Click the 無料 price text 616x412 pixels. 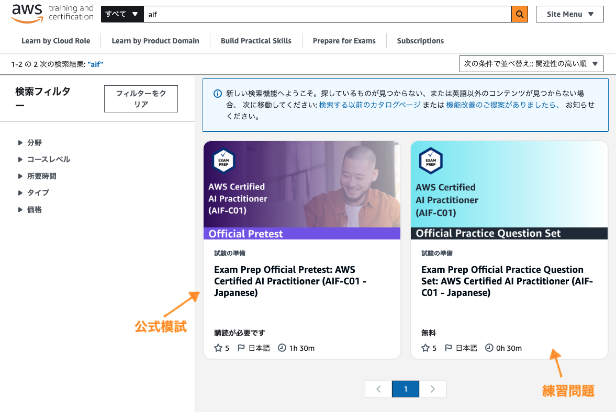coord(429,333)
